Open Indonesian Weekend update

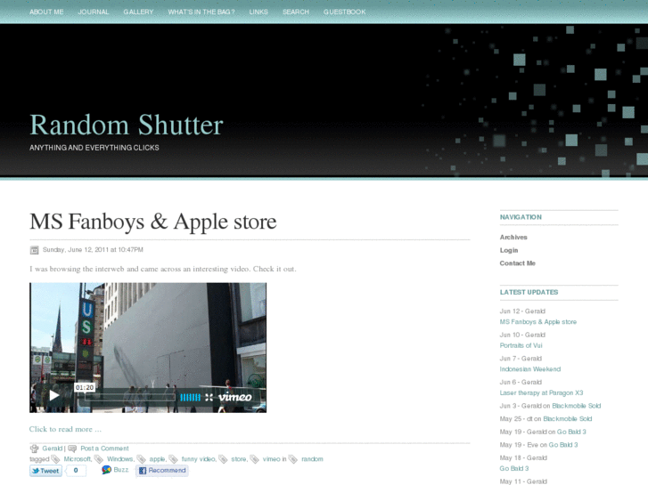(x=530, y=369)
